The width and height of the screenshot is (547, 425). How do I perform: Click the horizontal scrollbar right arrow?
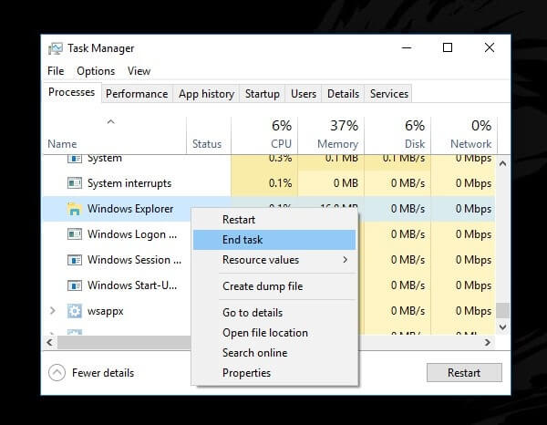488,343
